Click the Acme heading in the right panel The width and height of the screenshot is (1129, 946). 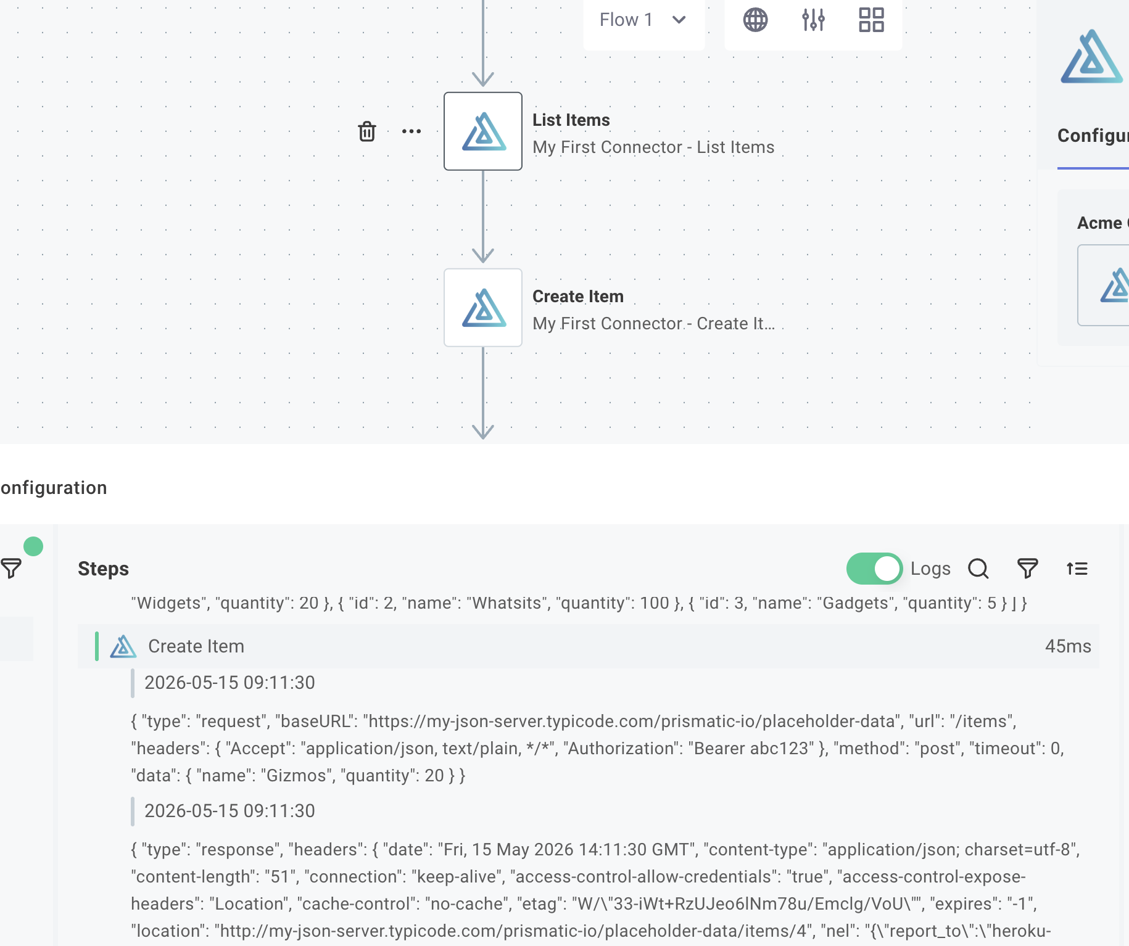pyautogui.click(x=1102, y=223)
